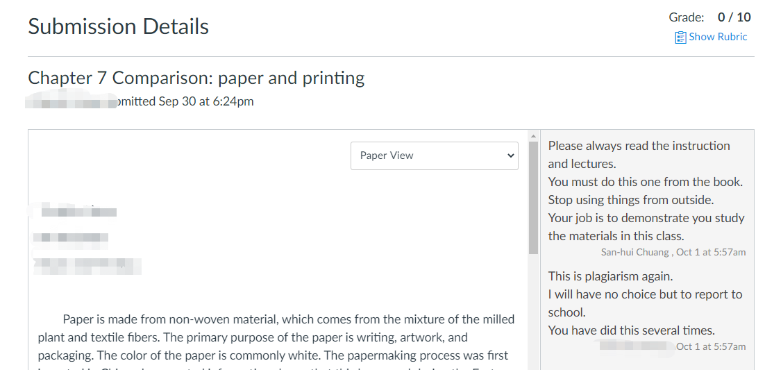Open the Paper View dropdown
Image resolution: width=765 pixels, height=370 pixels.
point(434,155)
